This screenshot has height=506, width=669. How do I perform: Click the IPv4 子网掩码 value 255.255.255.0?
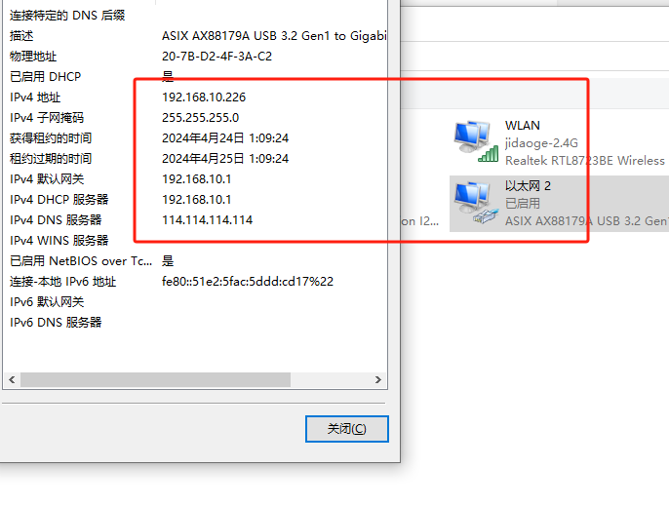tap(201, 118)
